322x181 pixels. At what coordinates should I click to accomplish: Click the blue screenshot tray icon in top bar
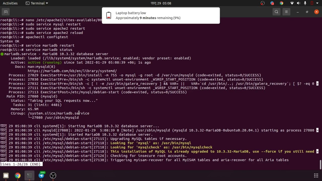point(272,3)
